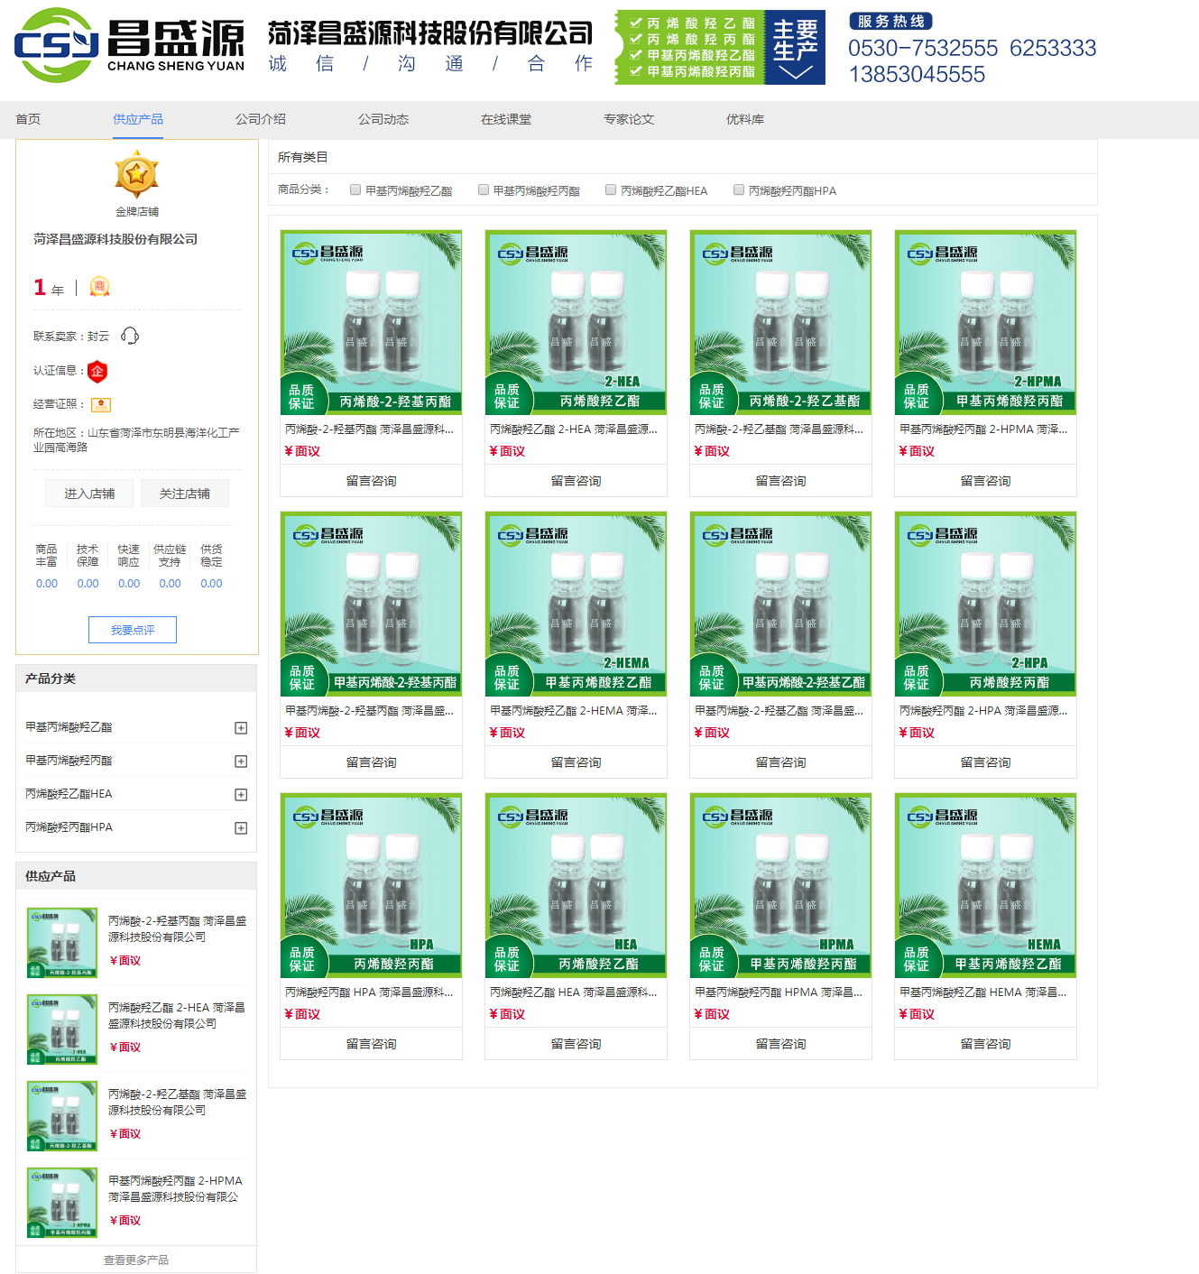Viewport: 1199px width, 1274px height.
Task: Select the 甲基丙烯酸羟乙酯 sidebar category name
Action: pos(69,727)
